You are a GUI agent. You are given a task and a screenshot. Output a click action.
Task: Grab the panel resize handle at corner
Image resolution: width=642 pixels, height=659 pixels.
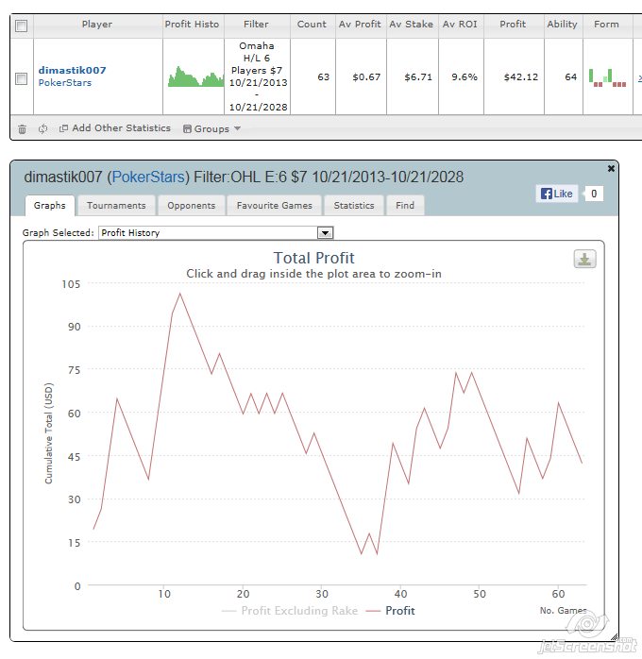coord(614,636)
